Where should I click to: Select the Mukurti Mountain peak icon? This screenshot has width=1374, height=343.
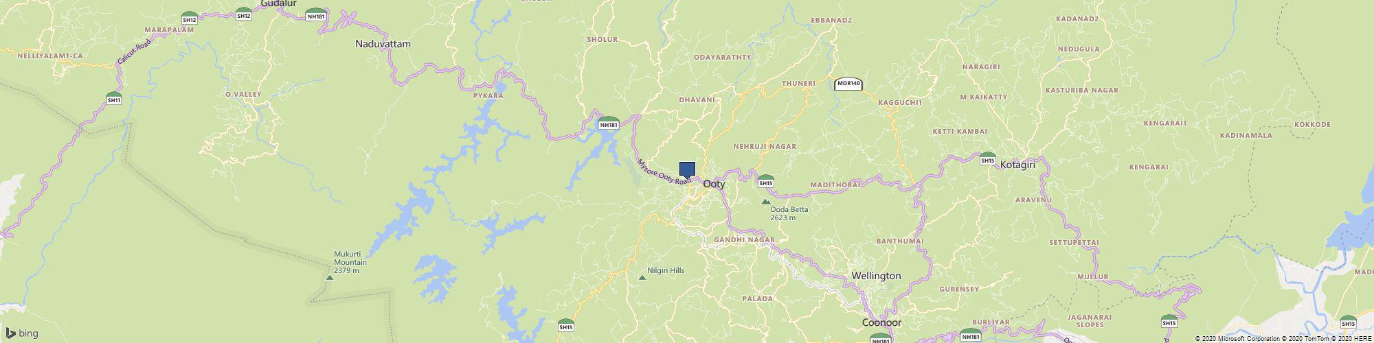[x=329, y=278]
